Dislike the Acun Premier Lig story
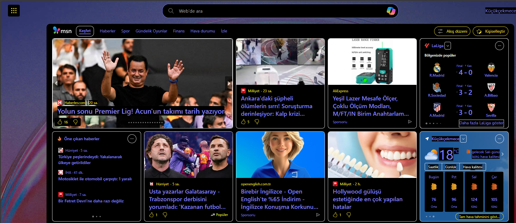The image size is (516, 223). [x=75, y=122]
